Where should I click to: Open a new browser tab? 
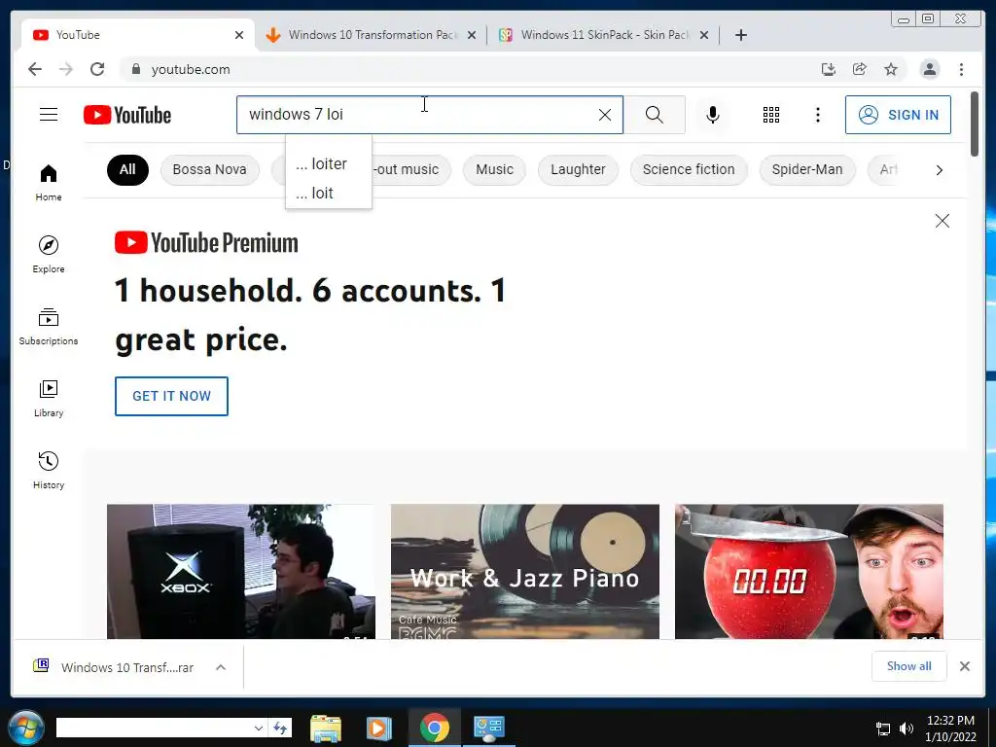(740, 35)
